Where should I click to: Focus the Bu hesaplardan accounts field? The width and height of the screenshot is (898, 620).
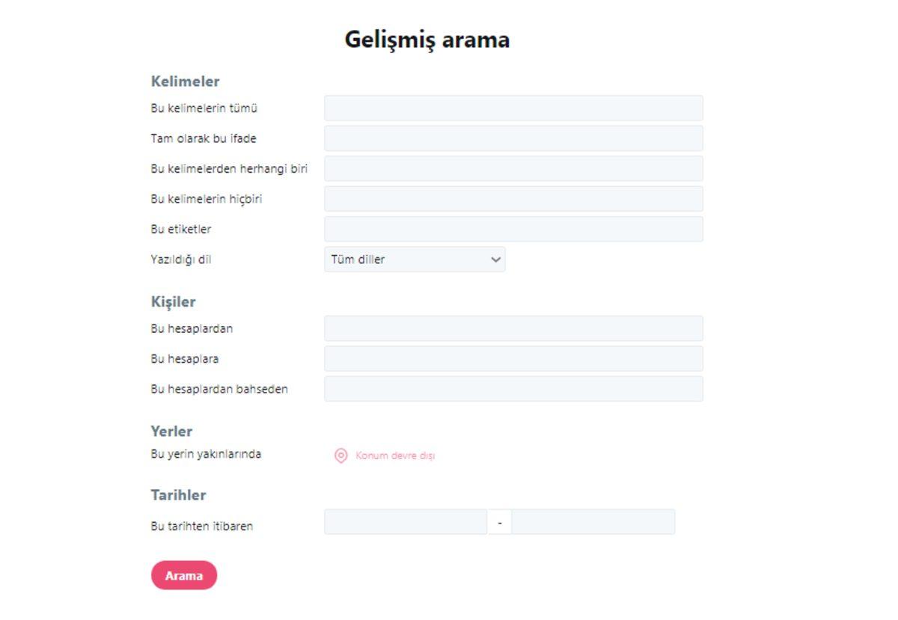pos(512,328)
